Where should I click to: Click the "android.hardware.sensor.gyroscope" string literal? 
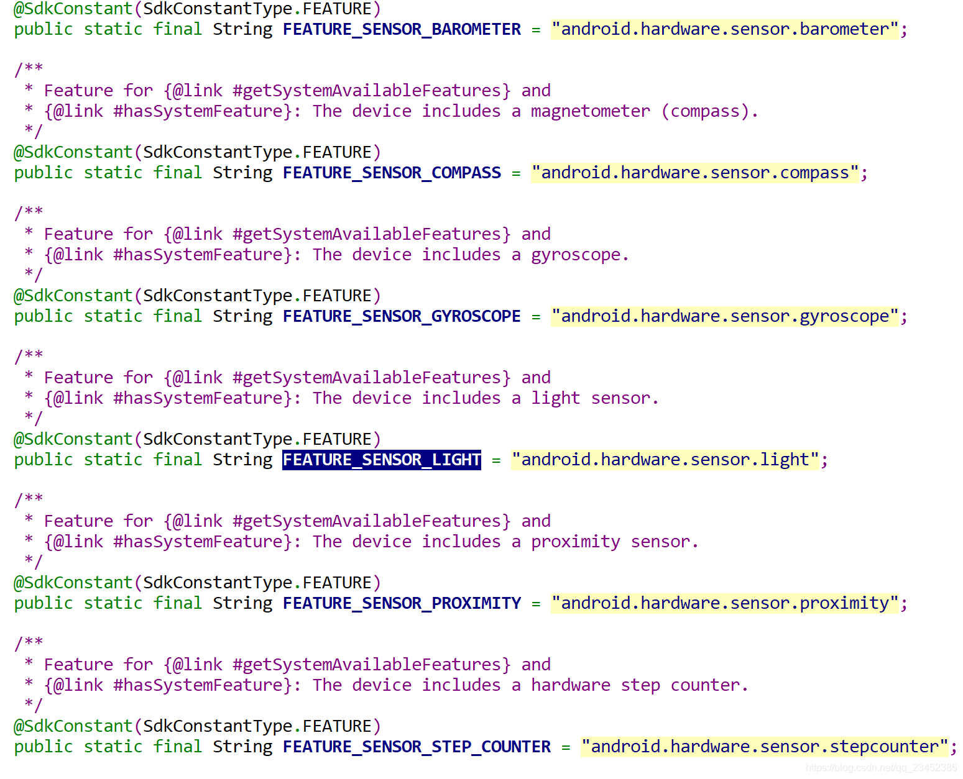click(x=725, y=316)
